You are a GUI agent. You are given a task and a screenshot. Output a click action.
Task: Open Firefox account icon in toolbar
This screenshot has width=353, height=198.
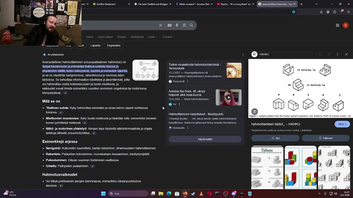pyautogui.click(x=328, y=12)
